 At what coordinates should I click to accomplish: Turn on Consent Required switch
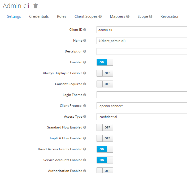[105, 84]
